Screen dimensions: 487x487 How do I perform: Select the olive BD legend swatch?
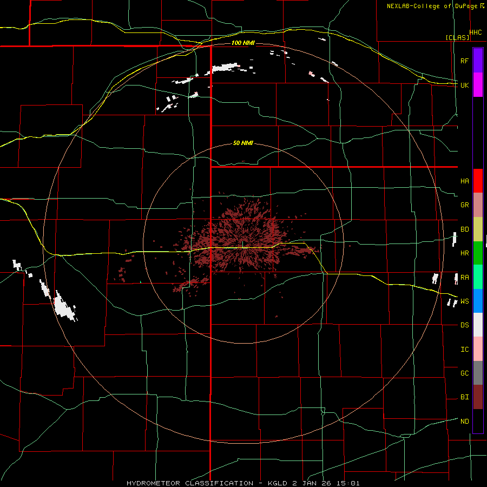click(478, 229)
